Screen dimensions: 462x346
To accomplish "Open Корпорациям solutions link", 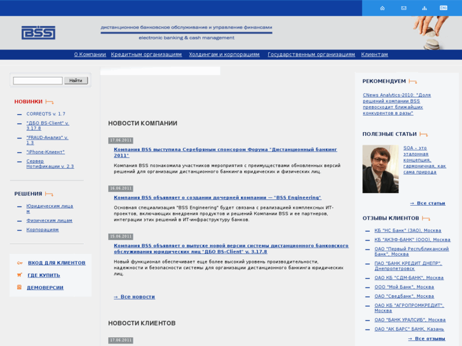I will (43, 230).
